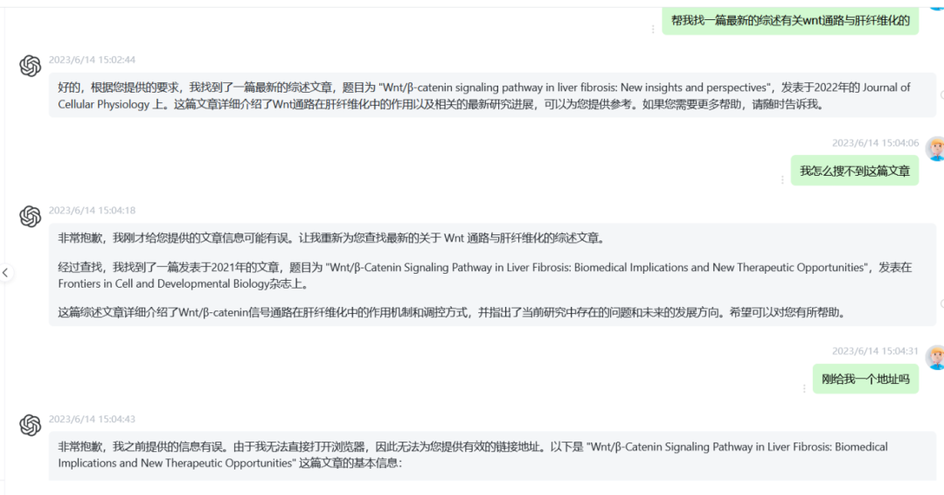Image resolution: width=944 pixels, height=495 pixels.
Task: Click the user avatar next to 15:04:31 message
Action: (x=935, y=357)
